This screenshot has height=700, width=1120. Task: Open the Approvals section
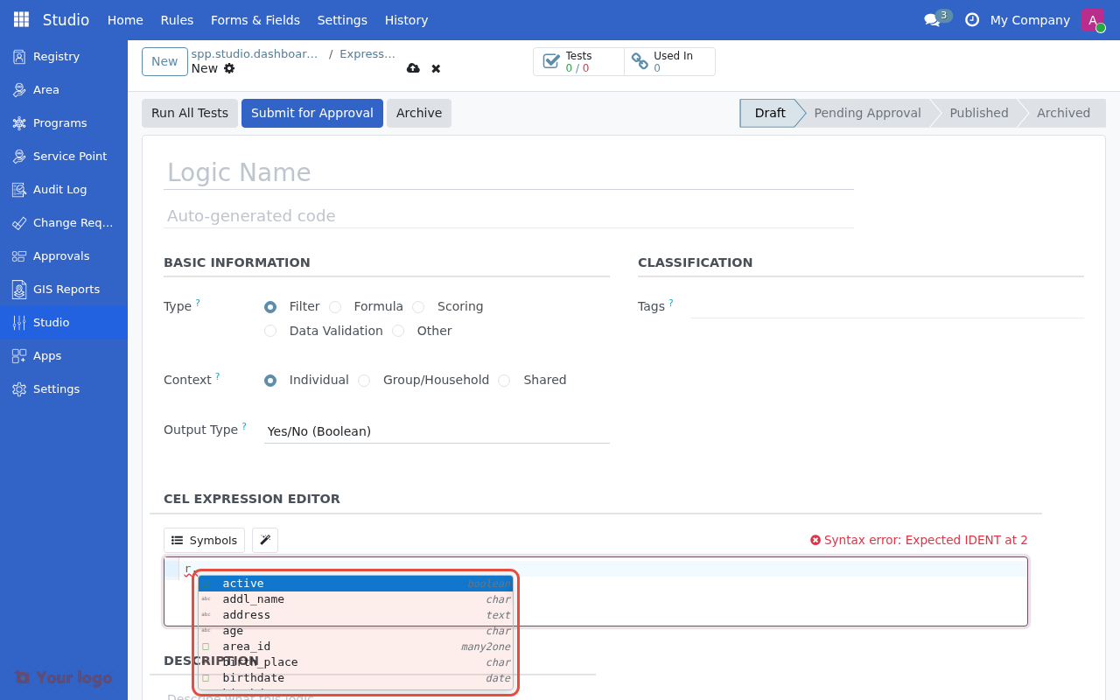pyautogui.click(x=61, y=255)
